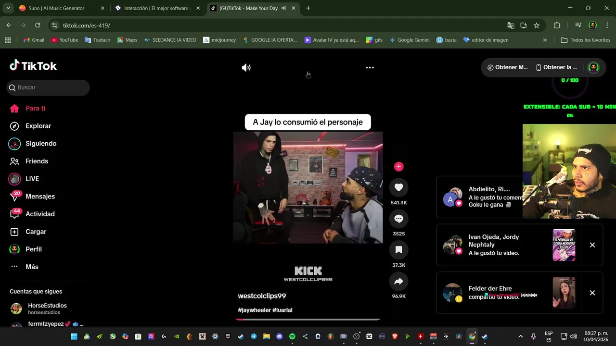Open the video more options menu
Viewport: 616px width, 346px height.
(370, 68)
